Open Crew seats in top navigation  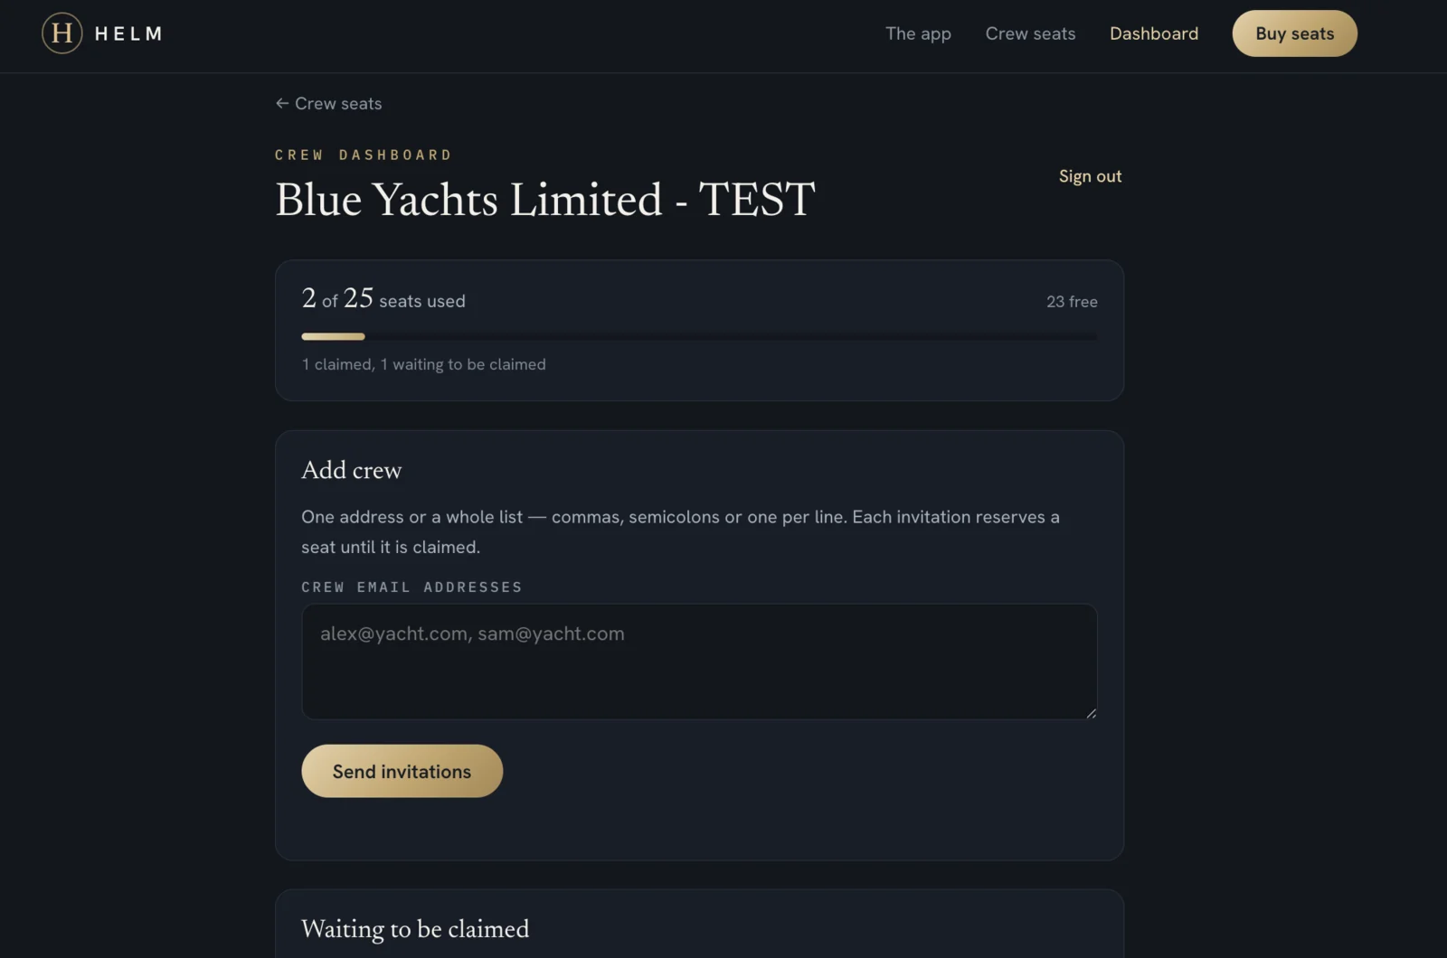pyautogui.click(x=1030, y=33)
